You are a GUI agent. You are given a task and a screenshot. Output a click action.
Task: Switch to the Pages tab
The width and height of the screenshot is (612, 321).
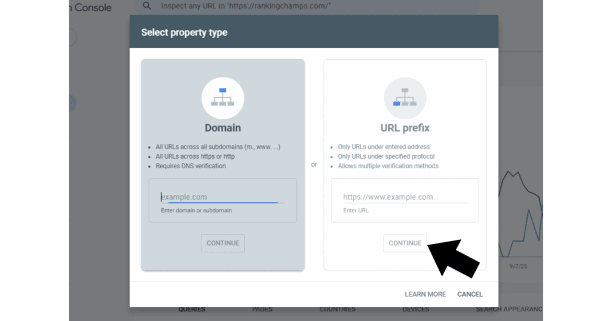(262, 310)
